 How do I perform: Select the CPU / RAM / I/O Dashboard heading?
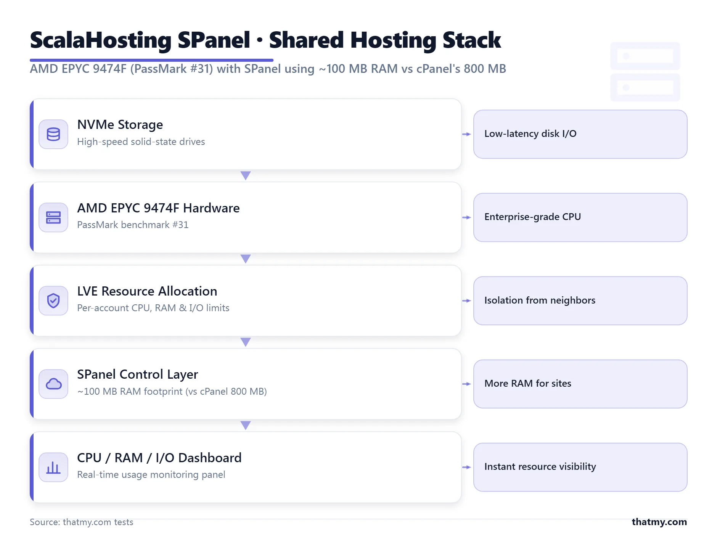(159, 458)
